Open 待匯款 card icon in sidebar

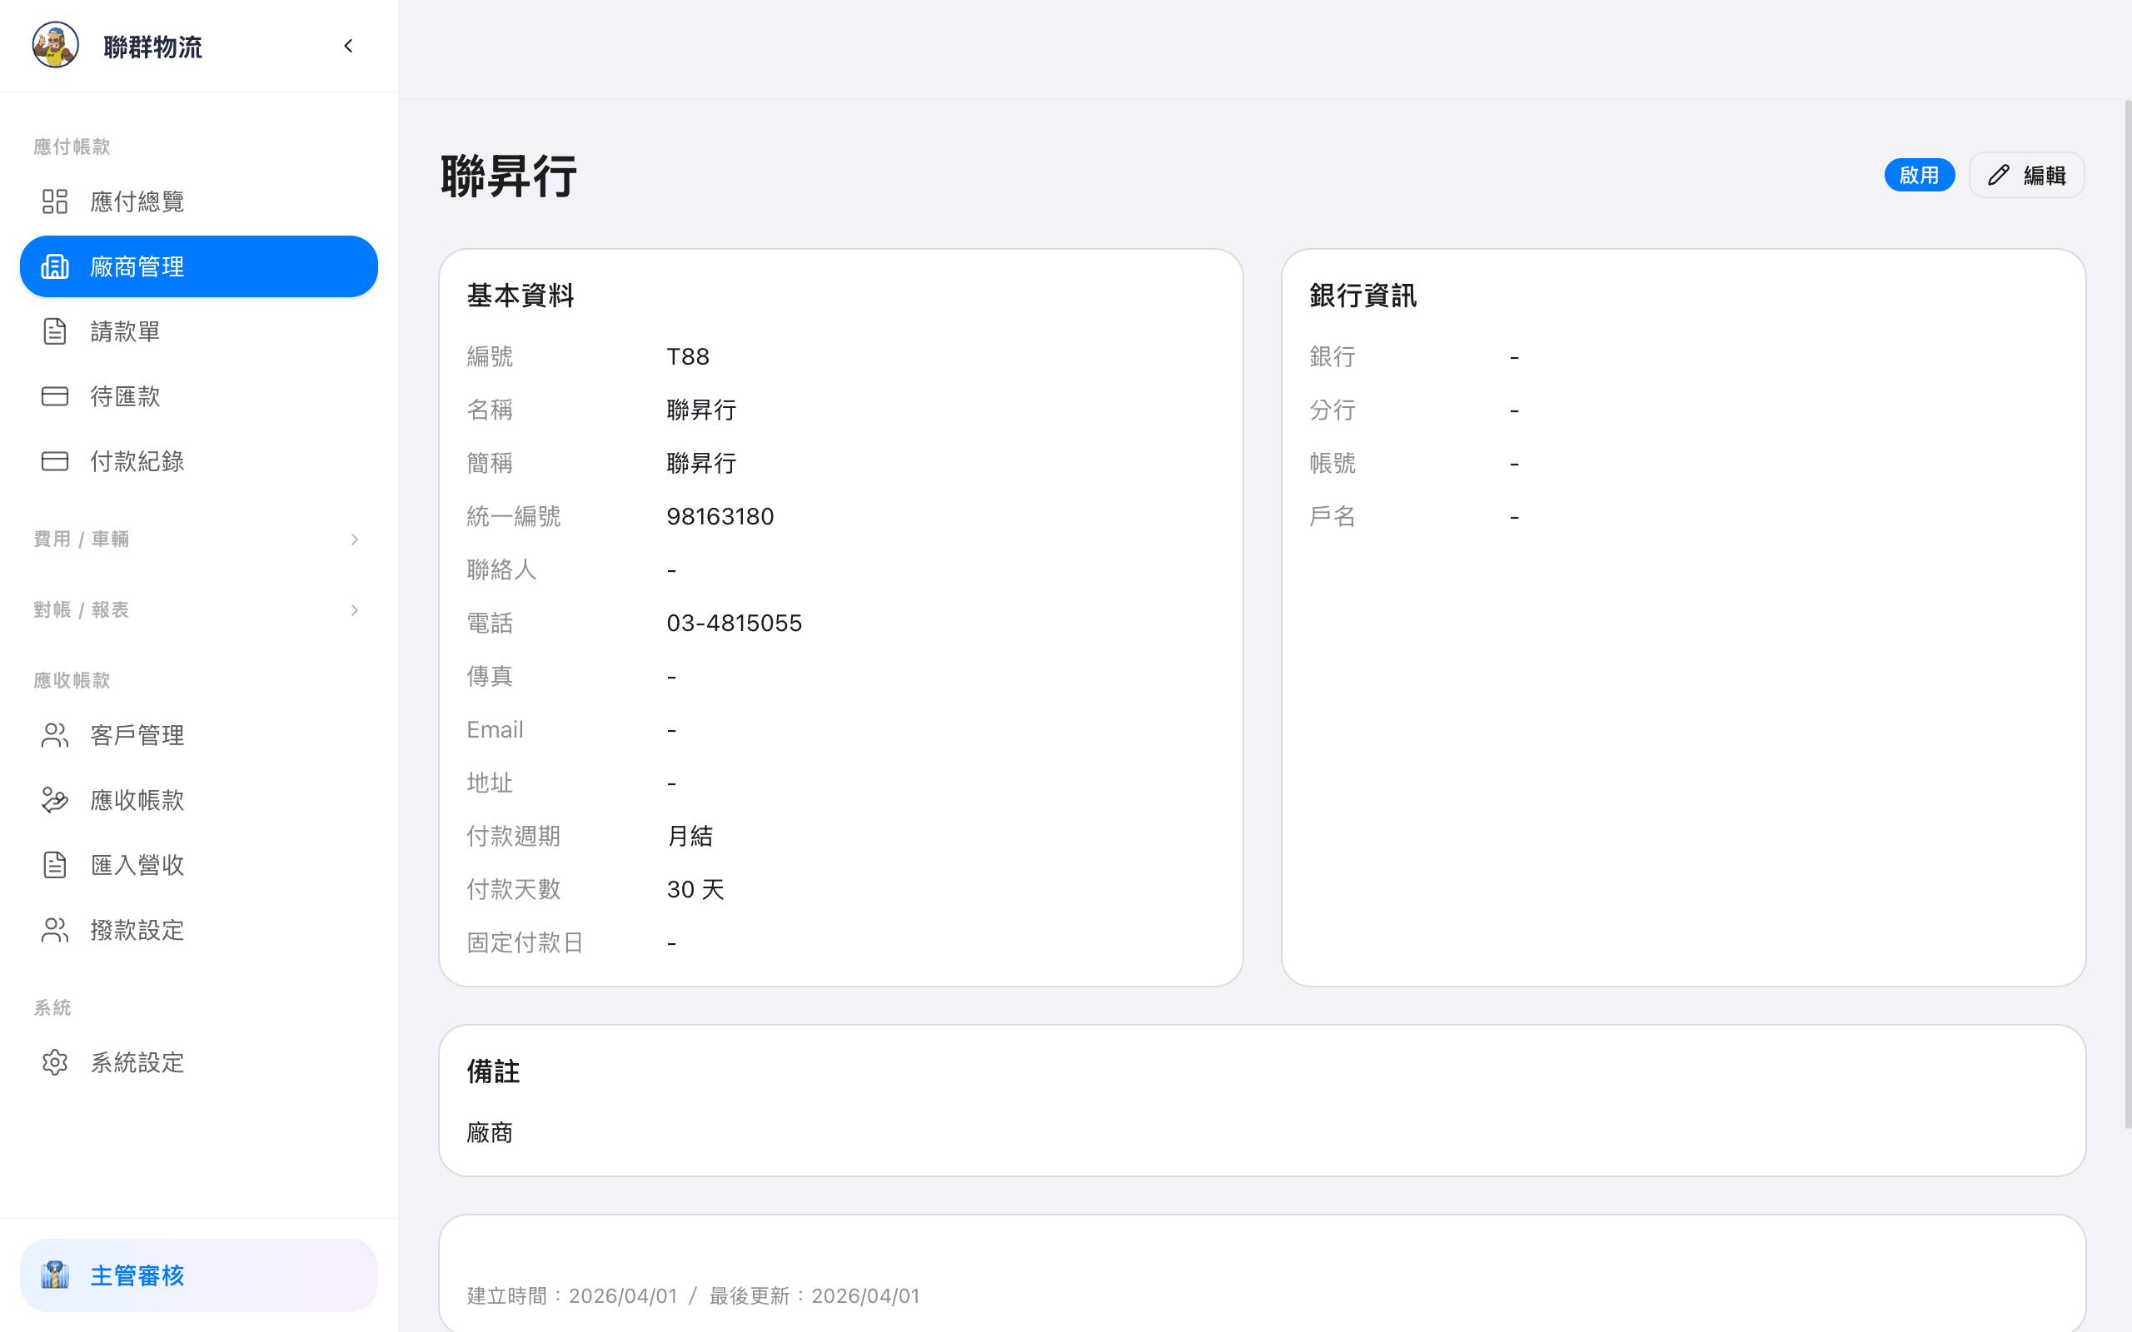(x=55, y=395)
